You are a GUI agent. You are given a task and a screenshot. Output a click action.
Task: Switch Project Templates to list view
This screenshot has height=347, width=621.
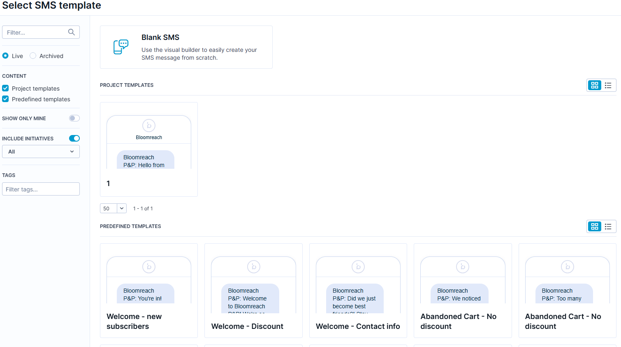608,85
